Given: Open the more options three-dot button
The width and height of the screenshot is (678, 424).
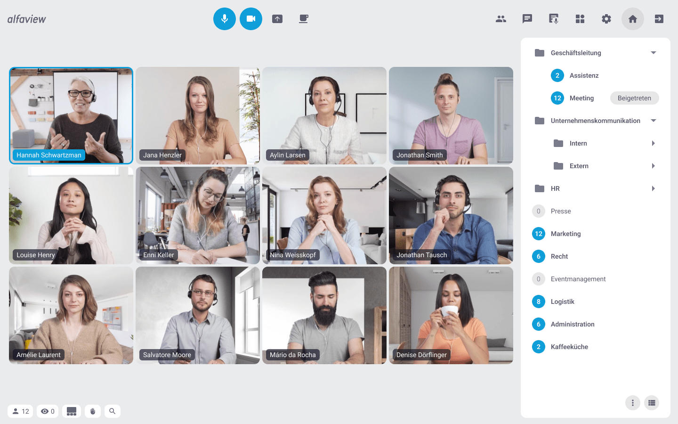Looking at the screenshot, I should click(633, 403).
